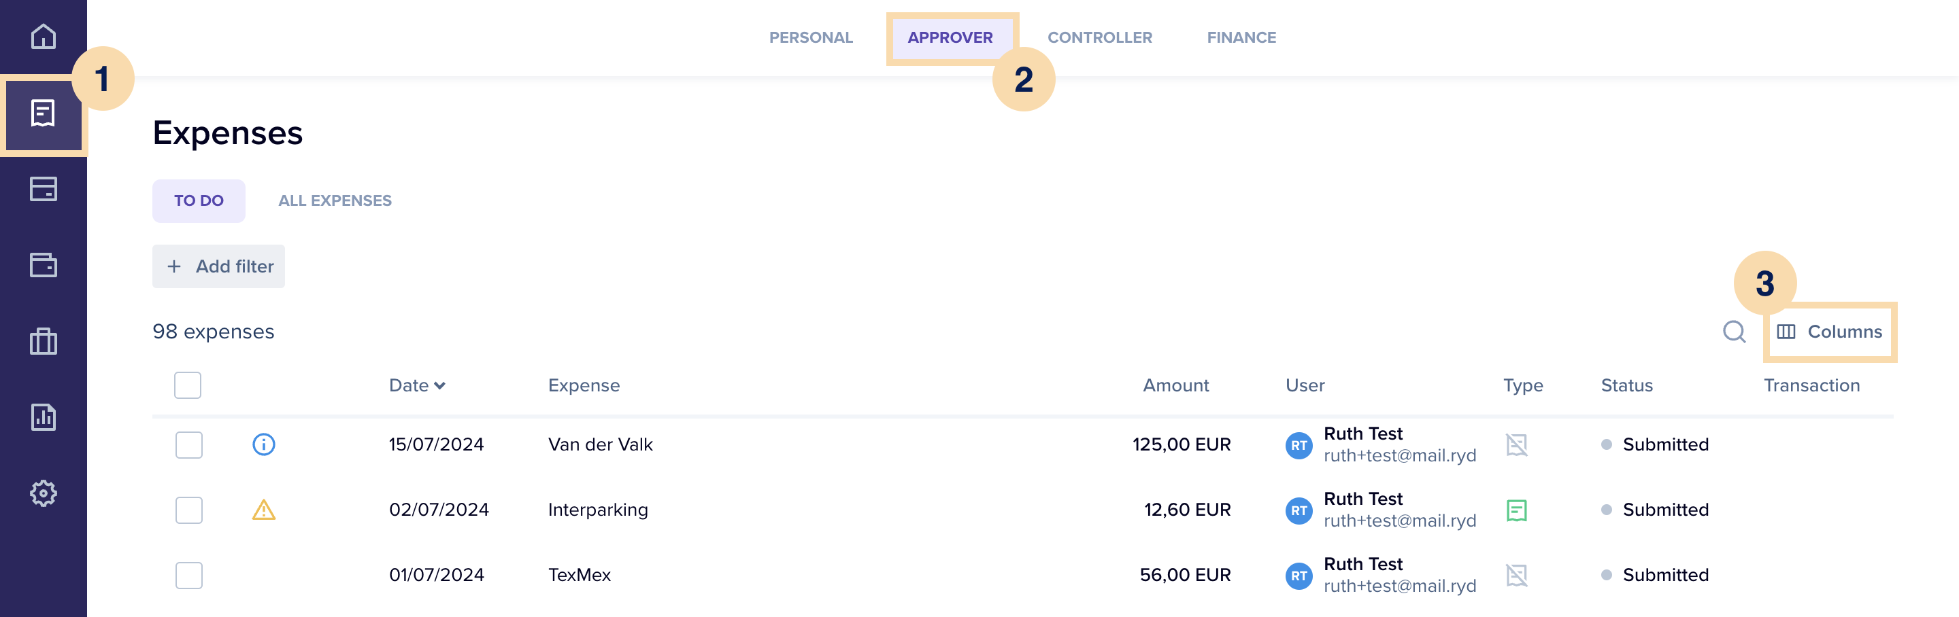Open the Add filter dropdown

pyautogui.click(x=219, y=266)
